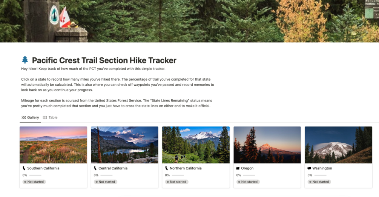Click the Pacific Crest Trail page title

tap(104, 60)
